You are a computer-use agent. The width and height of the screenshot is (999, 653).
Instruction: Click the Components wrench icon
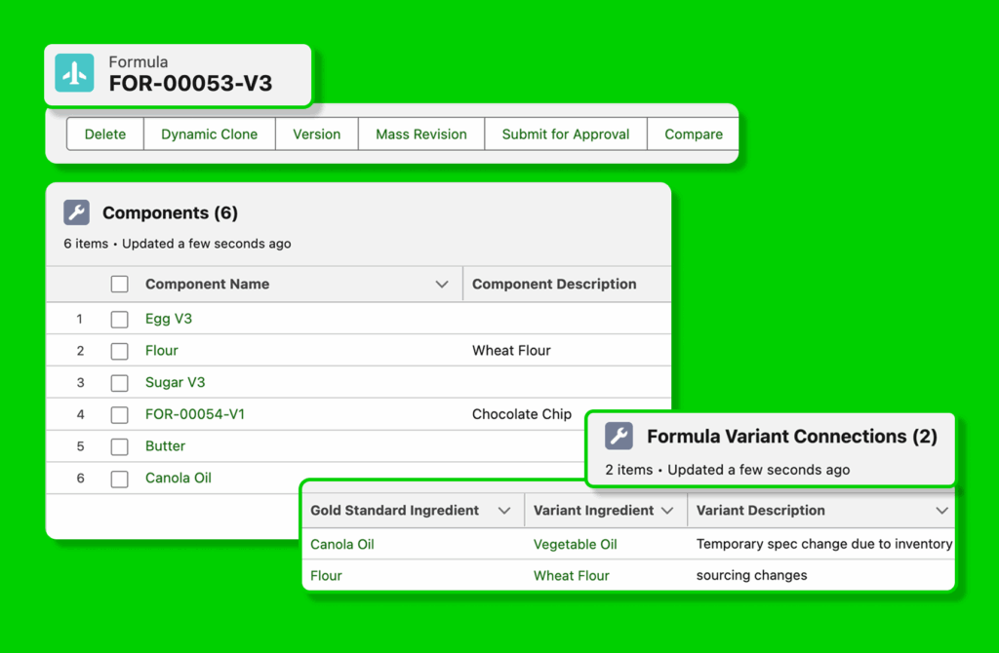click(x=76, y=212)
